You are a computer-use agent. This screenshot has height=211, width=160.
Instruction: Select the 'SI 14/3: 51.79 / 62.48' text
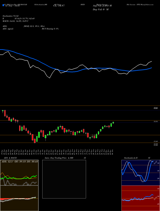(25, 19)
